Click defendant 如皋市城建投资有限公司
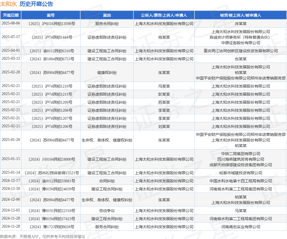The width and height of the screenshot is (287, 239). coord(241,173)
